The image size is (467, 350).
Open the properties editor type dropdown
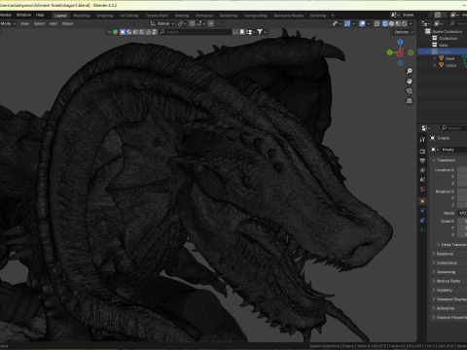click(x=425, y=128)
